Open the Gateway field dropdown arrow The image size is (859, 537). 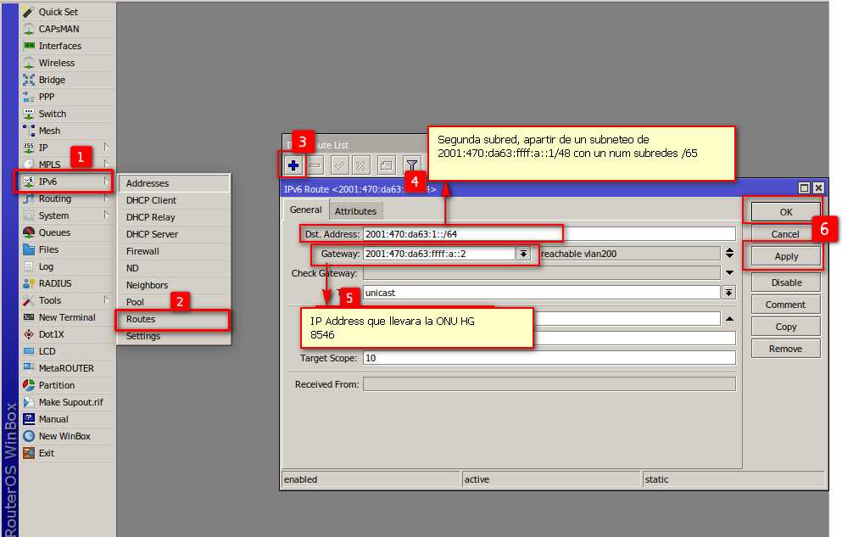pos(523,254)
